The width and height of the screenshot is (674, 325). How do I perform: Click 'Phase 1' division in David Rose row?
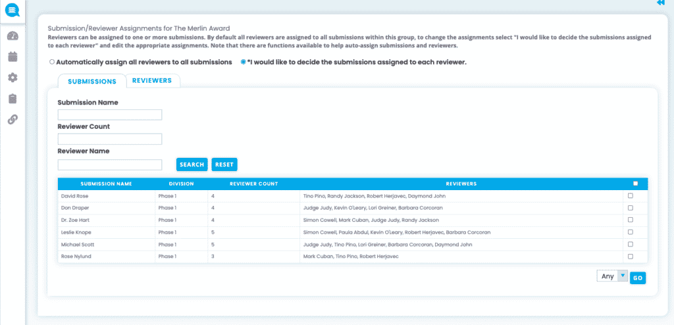click(167, 196)
